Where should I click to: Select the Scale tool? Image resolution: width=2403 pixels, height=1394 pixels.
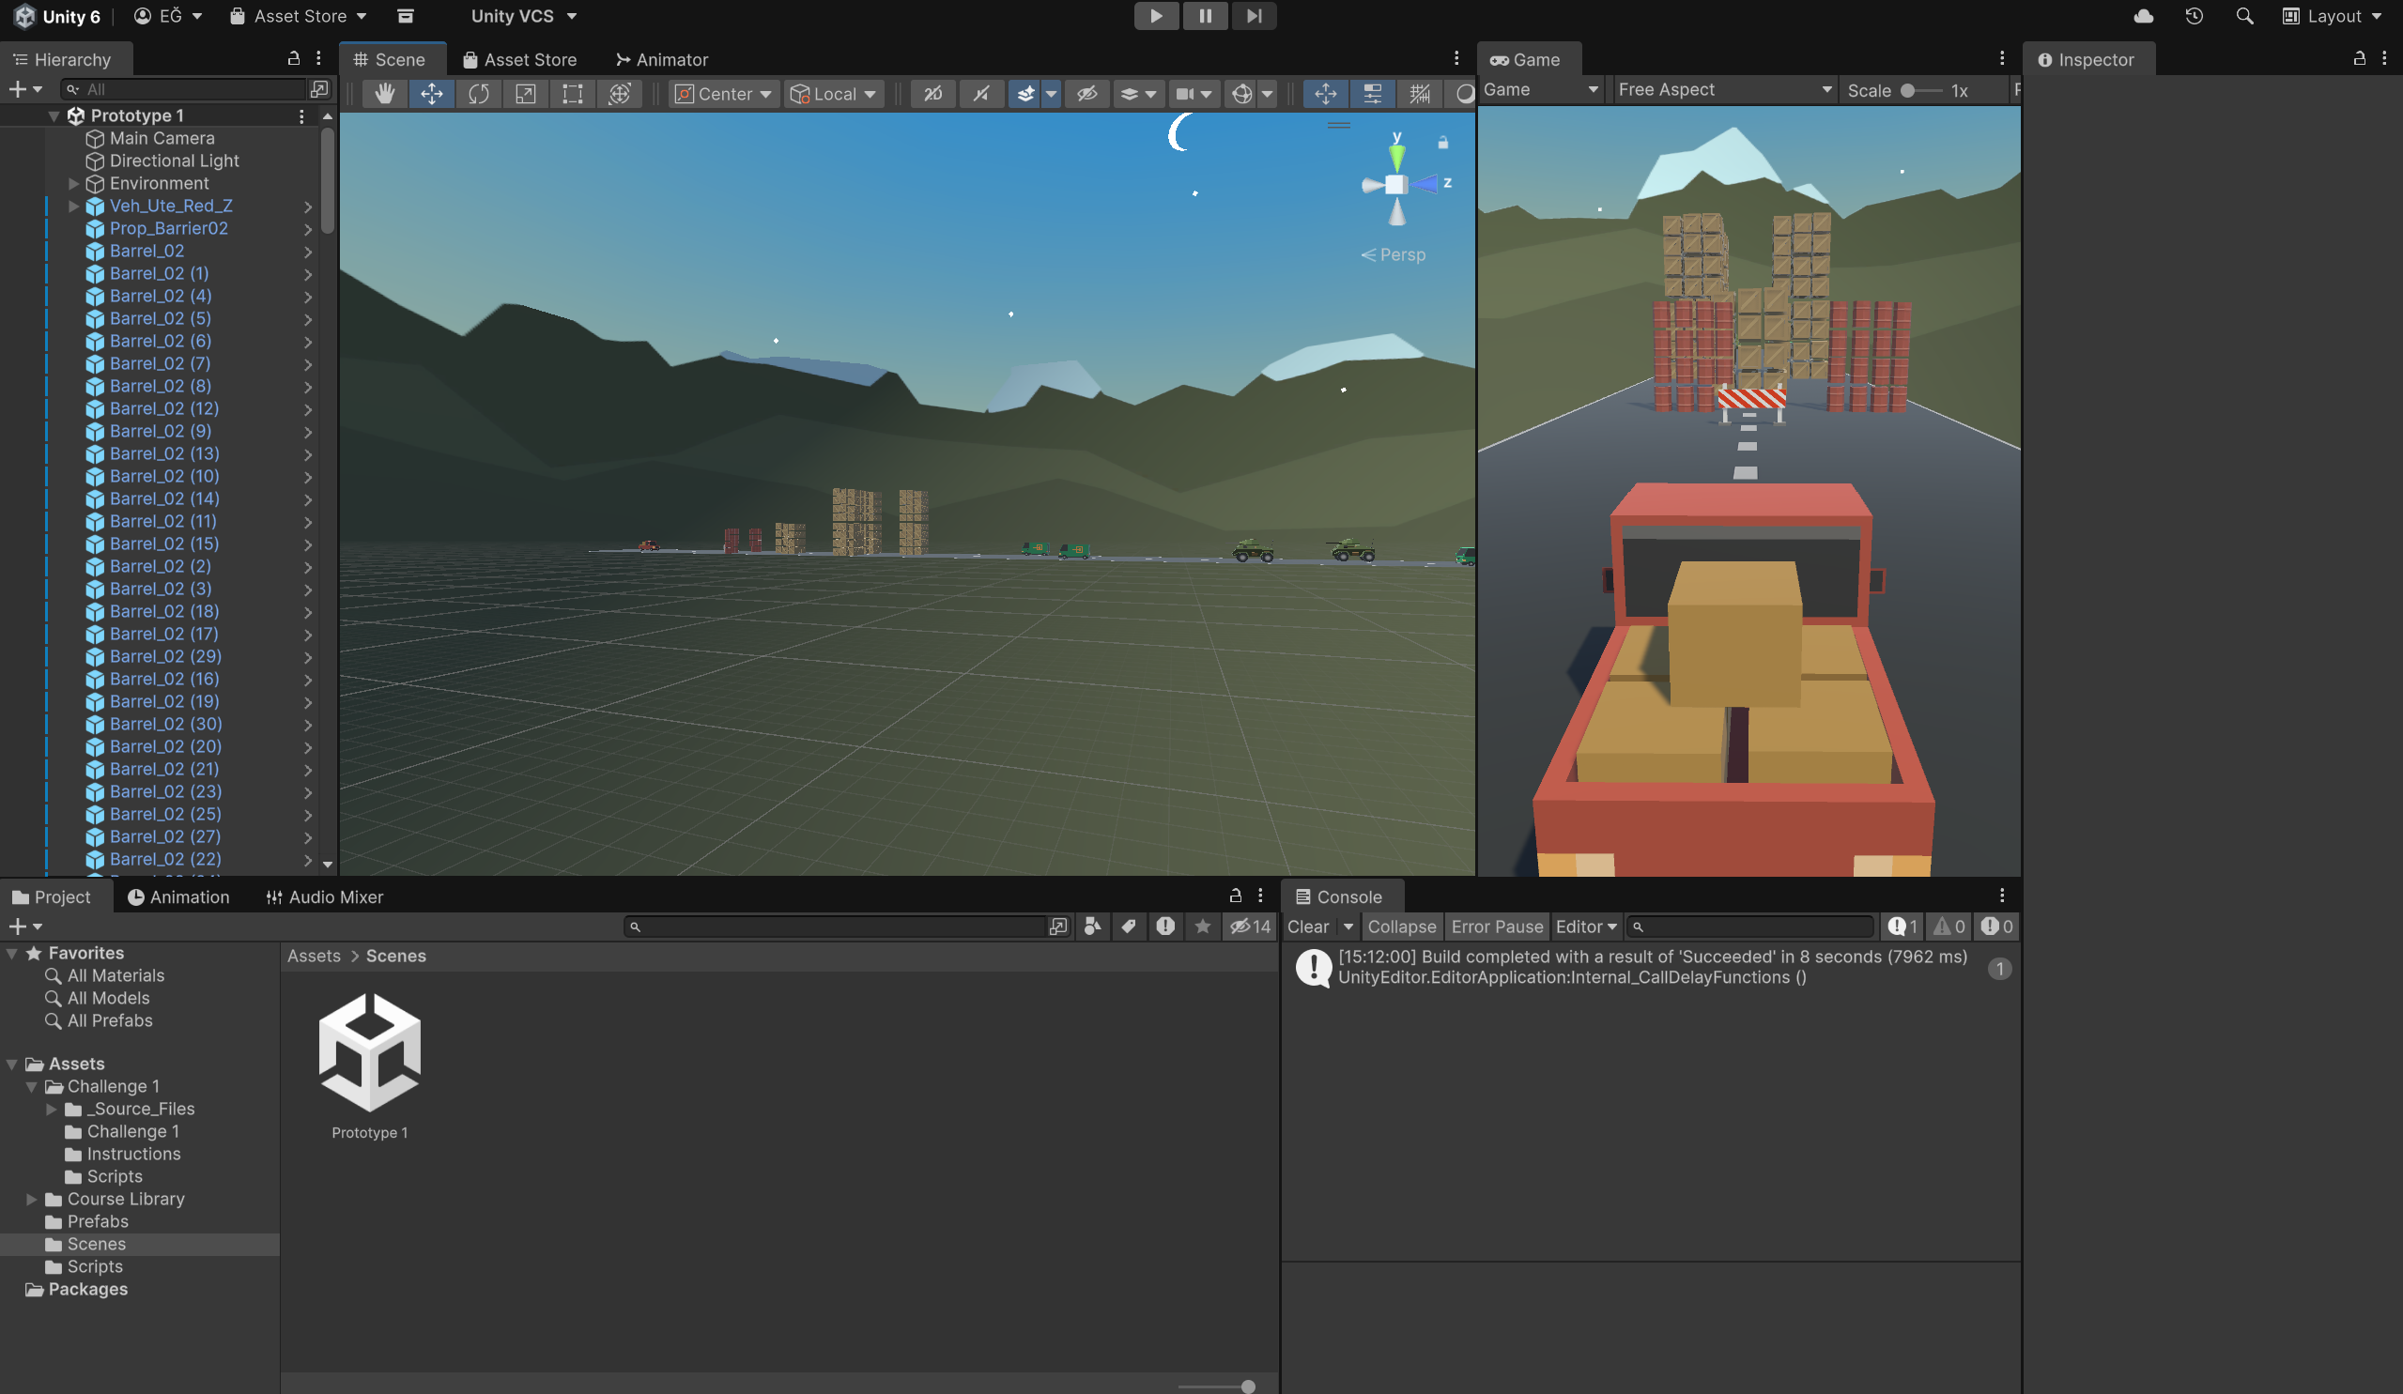[526, 94]
